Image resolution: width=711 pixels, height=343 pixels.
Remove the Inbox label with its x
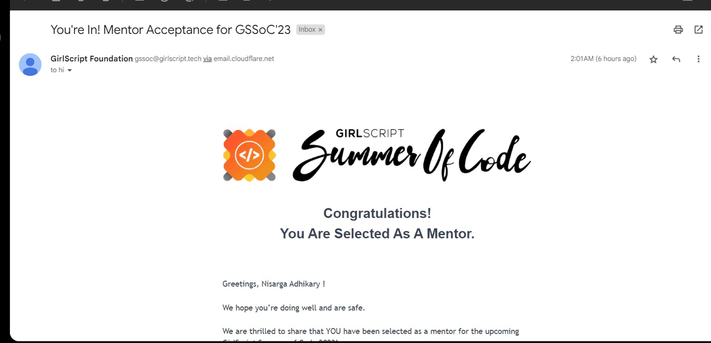pos(321,30)
